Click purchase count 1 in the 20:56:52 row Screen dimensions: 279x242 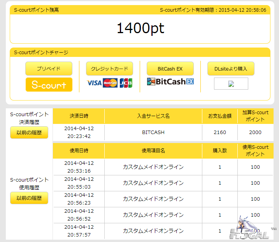[220, 215]
